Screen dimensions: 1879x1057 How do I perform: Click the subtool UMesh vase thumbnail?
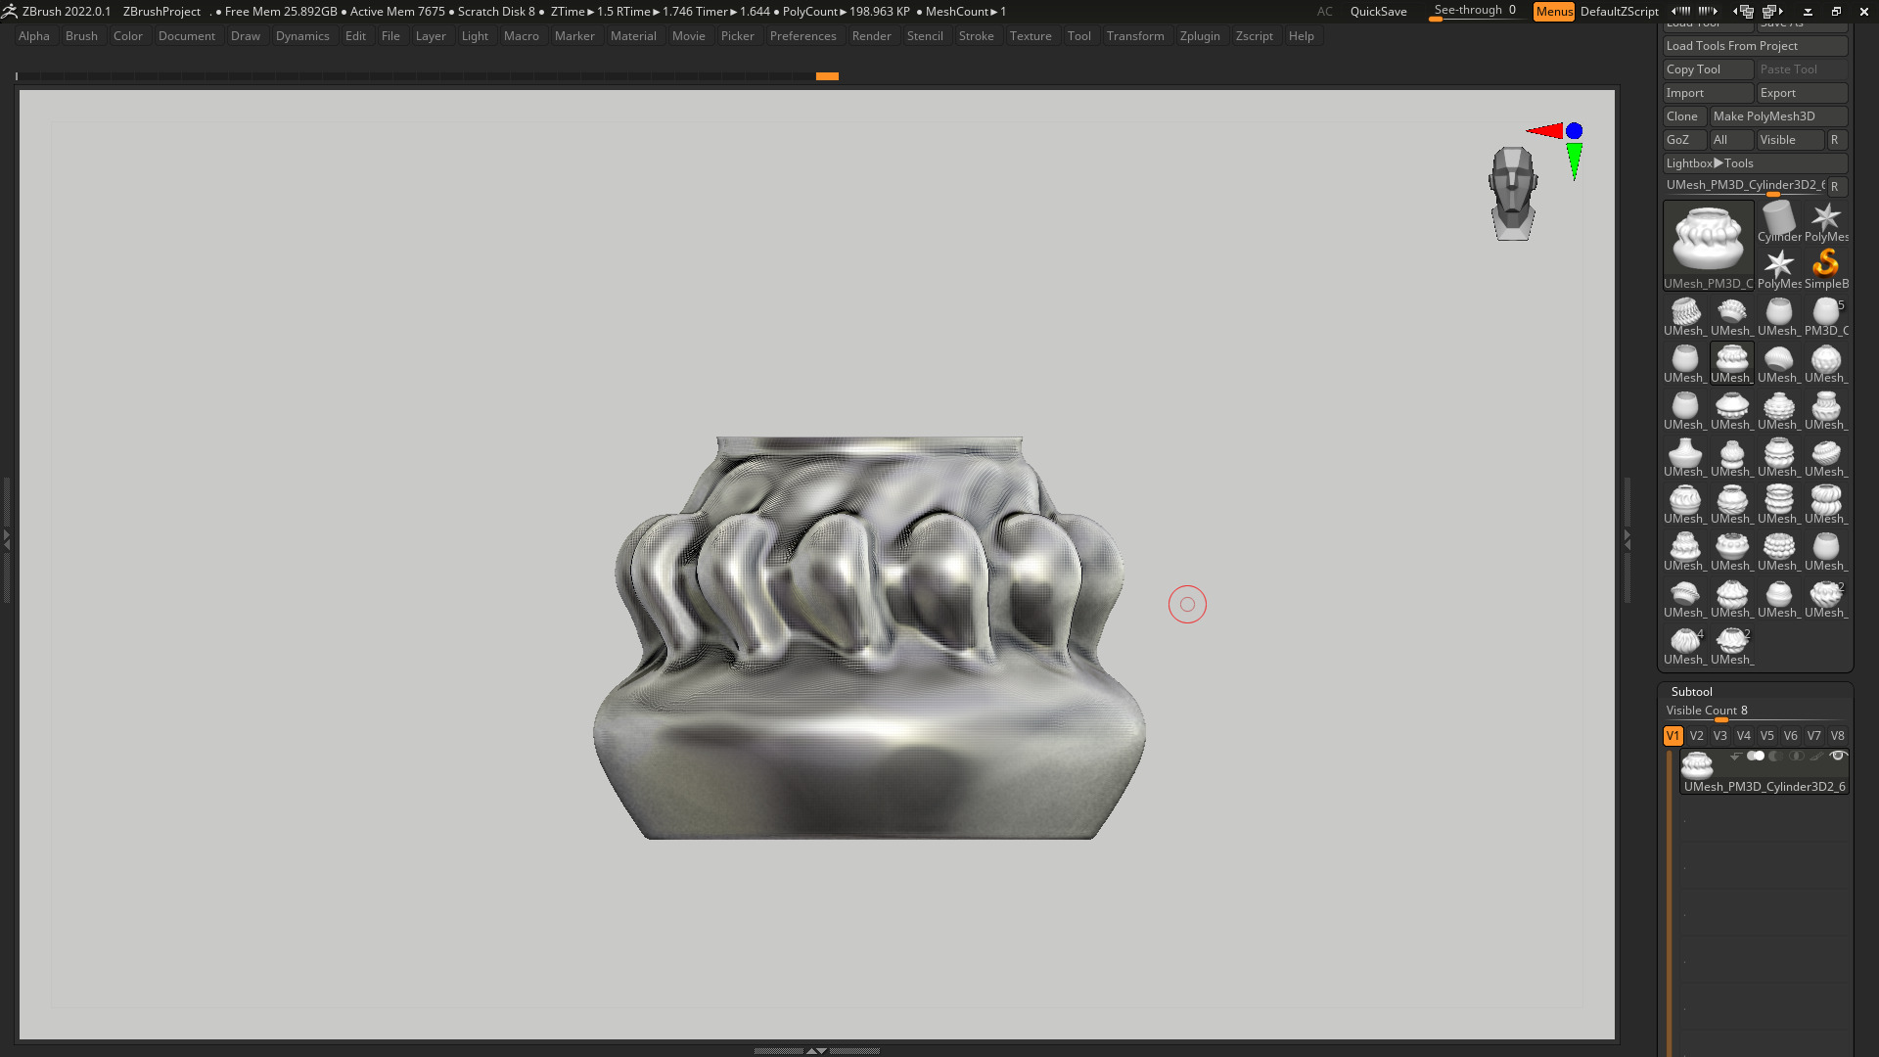pos(1697,764)
